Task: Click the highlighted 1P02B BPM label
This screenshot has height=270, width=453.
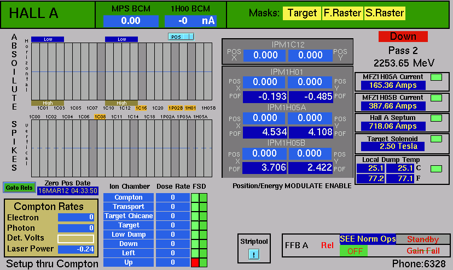Action: click(176, 108)
